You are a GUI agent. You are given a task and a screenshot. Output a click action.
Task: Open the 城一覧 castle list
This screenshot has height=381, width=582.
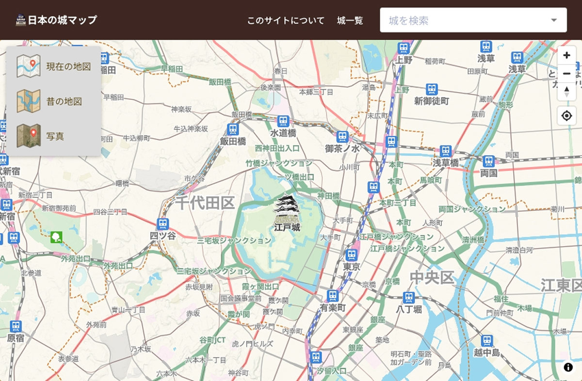[350, 20]
